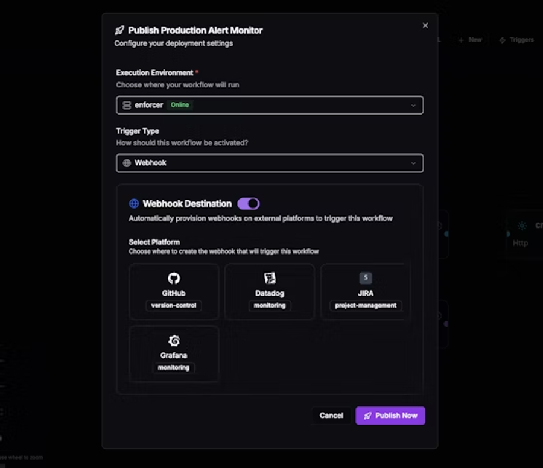Click the blue globe next to Webhook Destination
This screenshot has width=543, height=468.
134,203
